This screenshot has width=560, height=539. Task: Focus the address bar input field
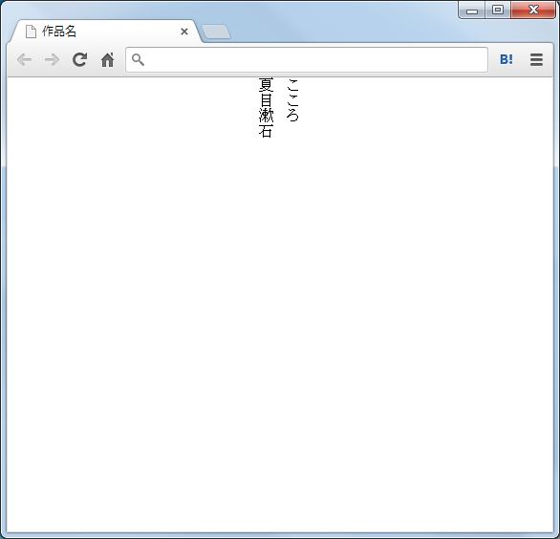click(x=307, y=59)
